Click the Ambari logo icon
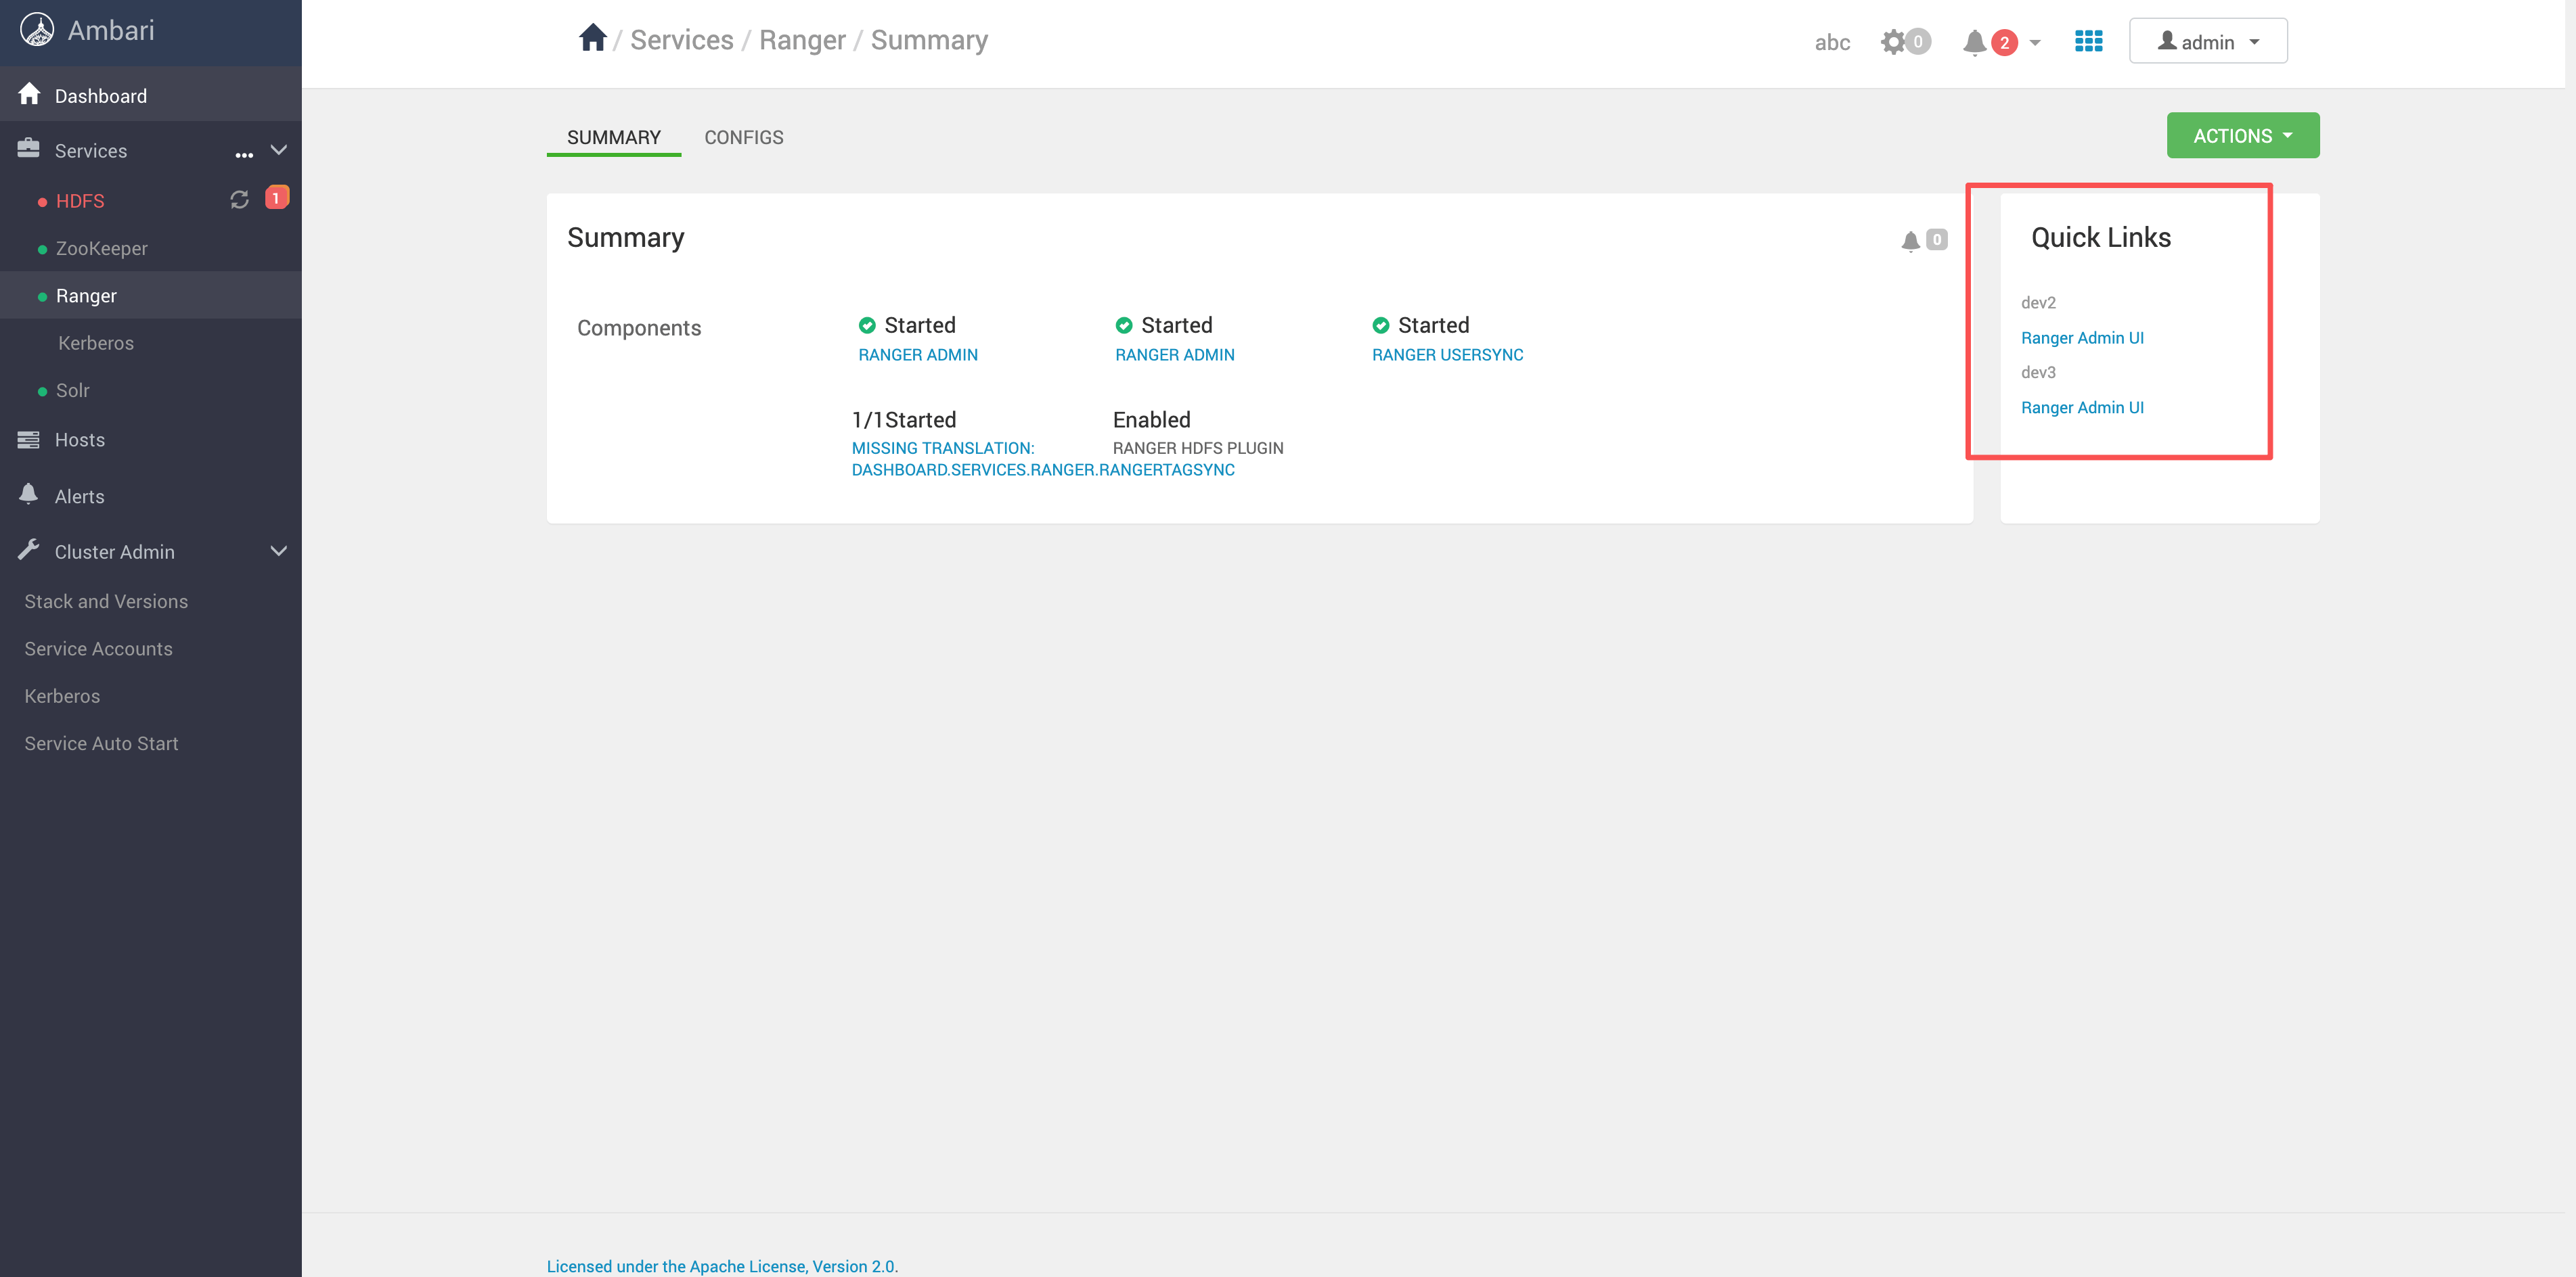The image size is (2576, 1277). coord(37,30)
